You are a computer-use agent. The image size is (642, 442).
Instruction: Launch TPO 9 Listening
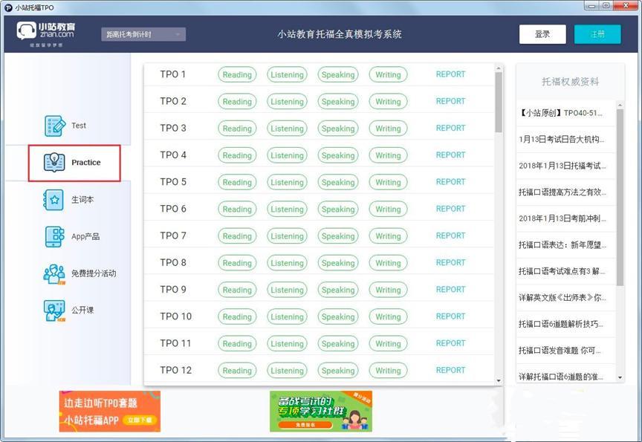tap(287, 290)
